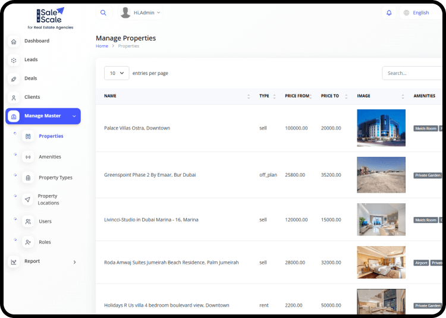Image resolution: width=446 pixels, height=318 pixels.
Task: Open Palace Villas Ostra property image thumbnail
Action: pos(381,128)
